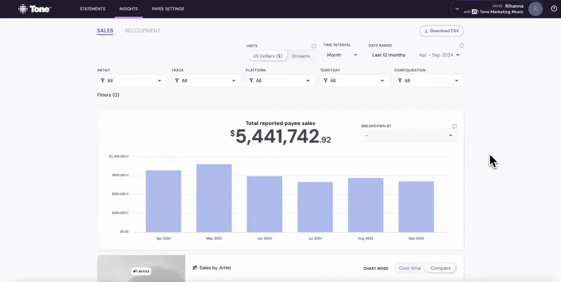Go to Insights in top navigation
Screen dimensions: 561x282
tap(128, 9)
